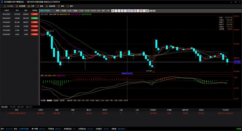
Task: Click the 涨跌幅 column header in pair list
Action: 34,11
